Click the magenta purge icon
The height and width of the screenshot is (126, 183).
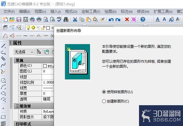click(134, 19)
